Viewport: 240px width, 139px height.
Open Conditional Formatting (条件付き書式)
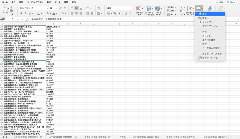pos(139,11)
